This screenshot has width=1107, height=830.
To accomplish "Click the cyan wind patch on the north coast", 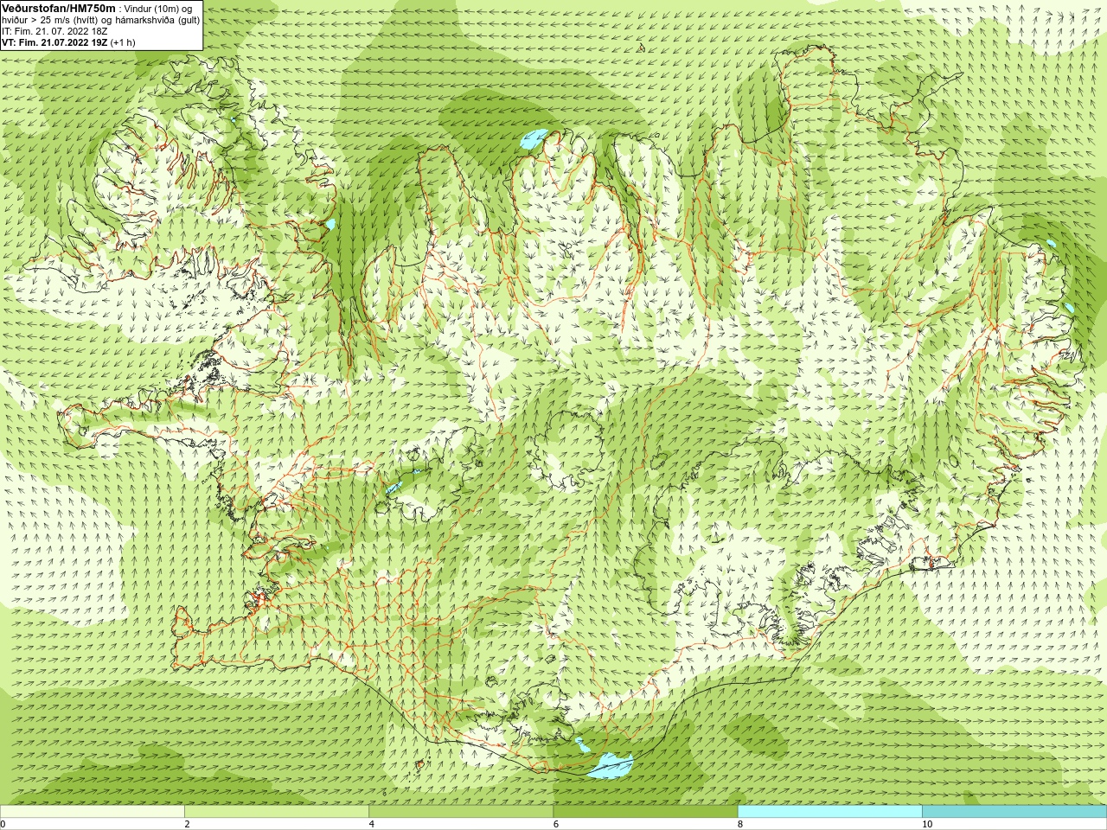I will point(534,139).
